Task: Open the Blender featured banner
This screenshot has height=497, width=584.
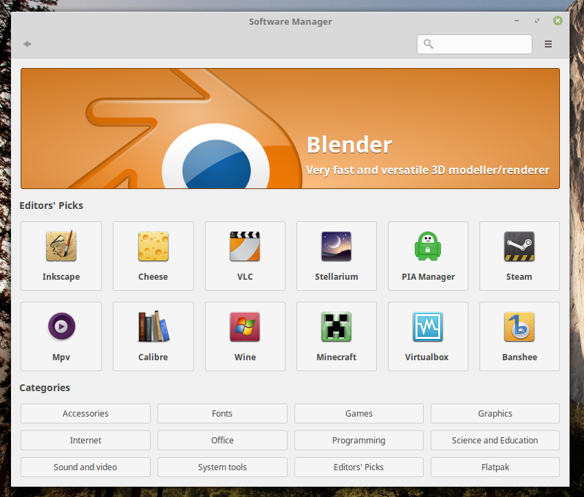Action: pos(290,128)
